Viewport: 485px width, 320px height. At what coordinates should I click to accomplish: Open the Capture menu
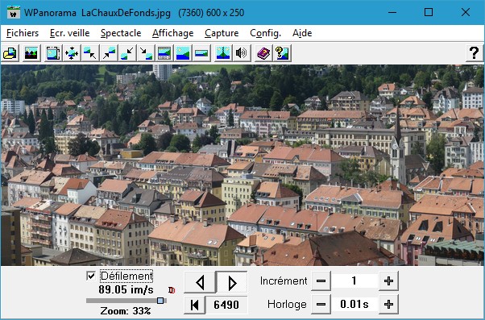(x=222, y=33)
